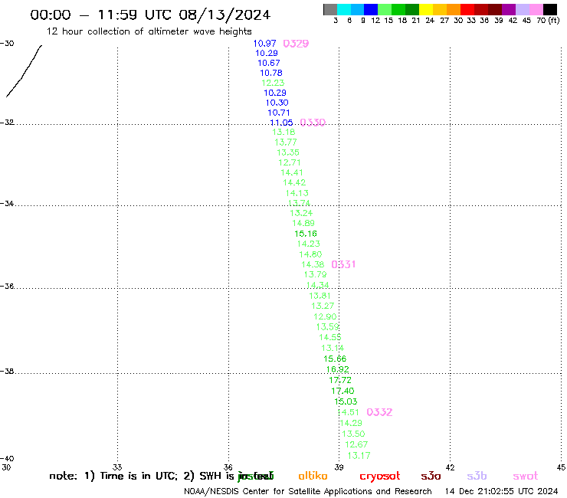Select the dark red 's3a' satellite label
Viewport: 567px width, 498px height.
[431, 476]
